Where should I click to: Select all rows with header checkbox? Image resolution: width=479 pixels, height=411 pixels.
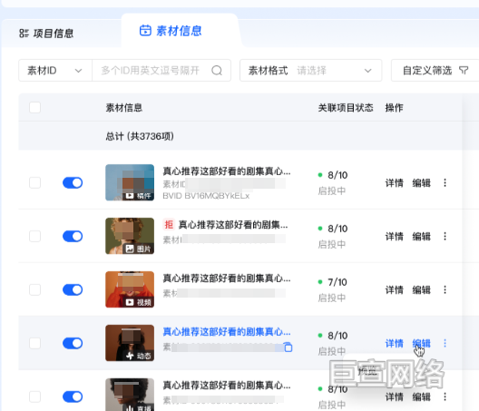click(34, 108)
